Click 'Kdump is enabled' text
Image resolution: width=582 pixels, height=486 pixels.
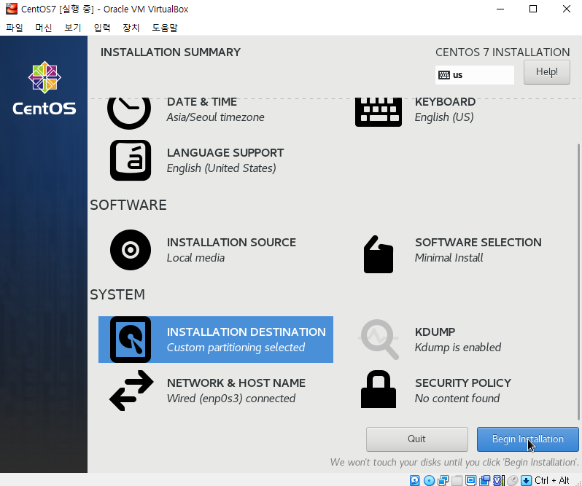click(x=458, y=348)
